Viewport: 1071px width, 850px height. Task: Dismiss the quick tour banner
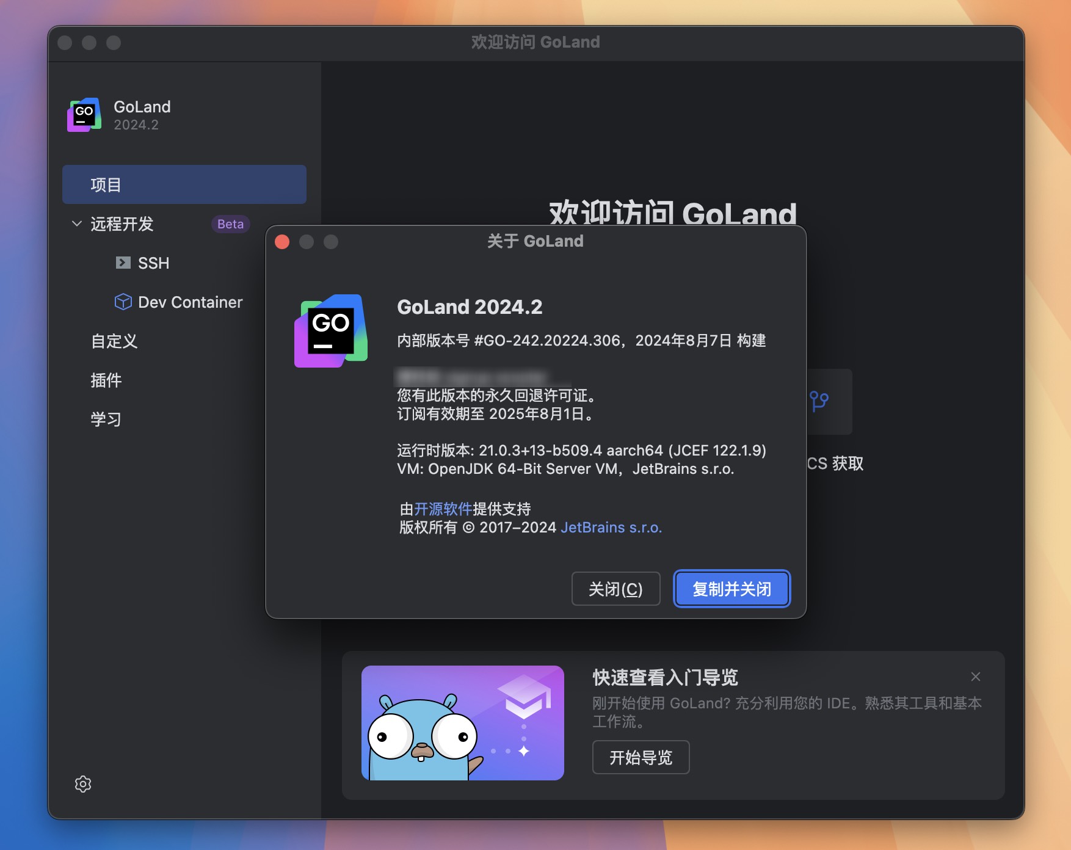coord(976,677)
